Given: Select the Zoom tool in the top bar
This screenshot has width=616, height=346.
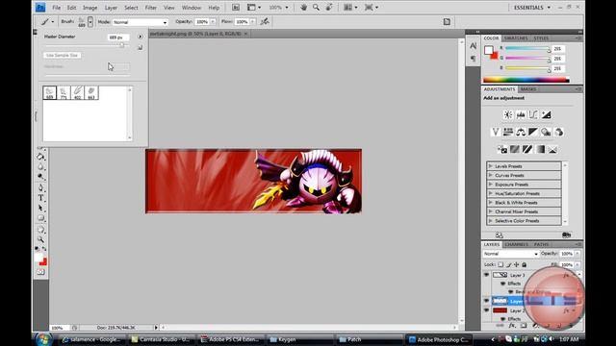Looking at the screenshot, I should point(316,7).
